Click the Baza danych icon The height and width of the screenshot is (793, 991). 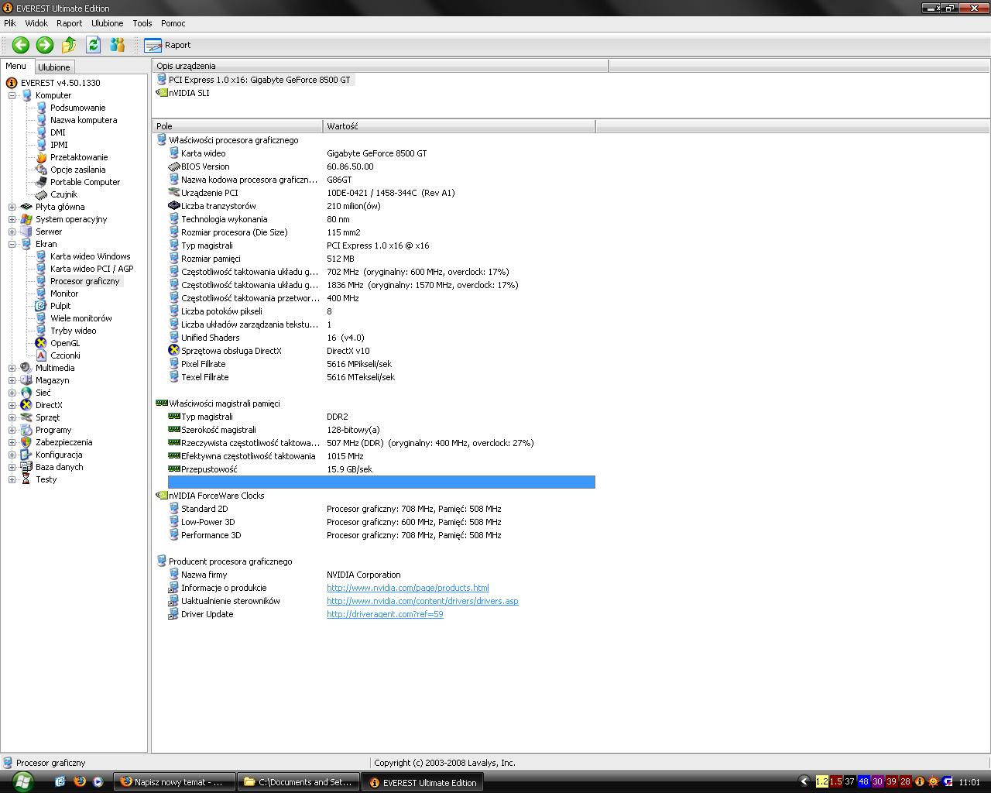pos(26,467)
